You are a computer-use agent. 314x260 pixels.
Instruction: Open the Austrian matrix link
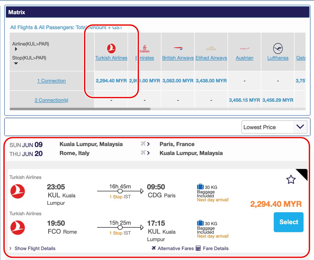coord(244,58)
